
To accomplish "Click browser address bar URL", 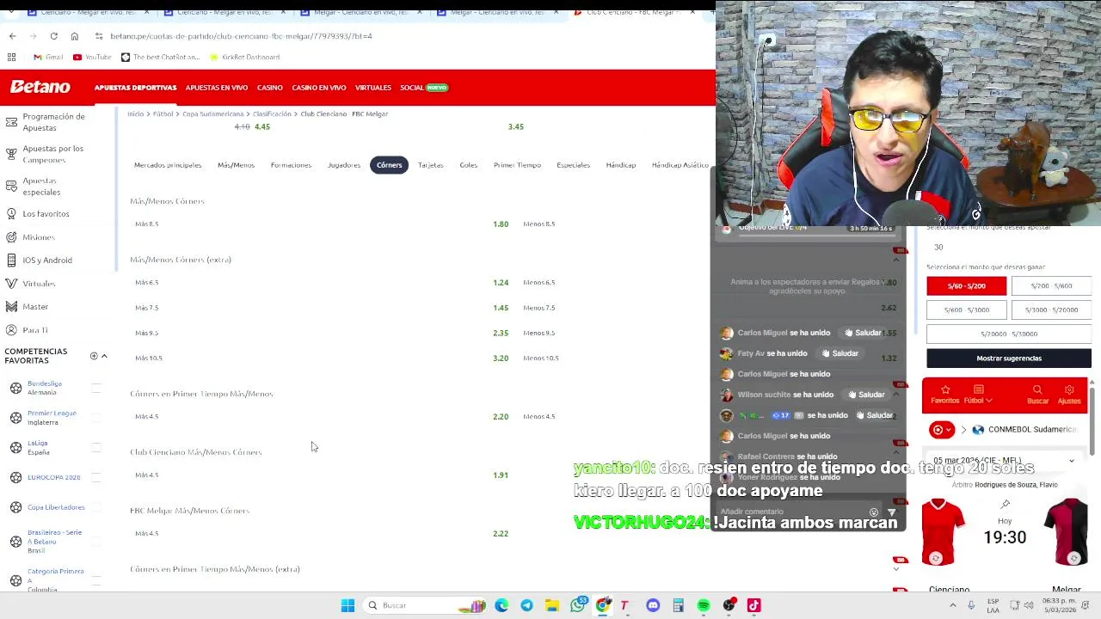I will point(241,36).
